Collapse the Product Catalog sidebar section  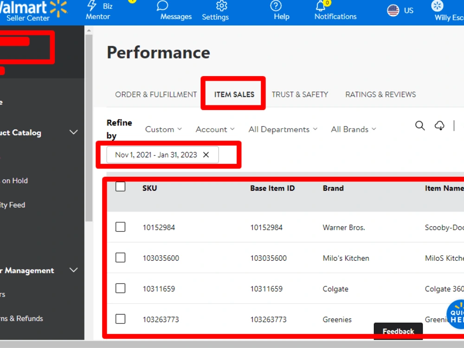coord(74,132)
